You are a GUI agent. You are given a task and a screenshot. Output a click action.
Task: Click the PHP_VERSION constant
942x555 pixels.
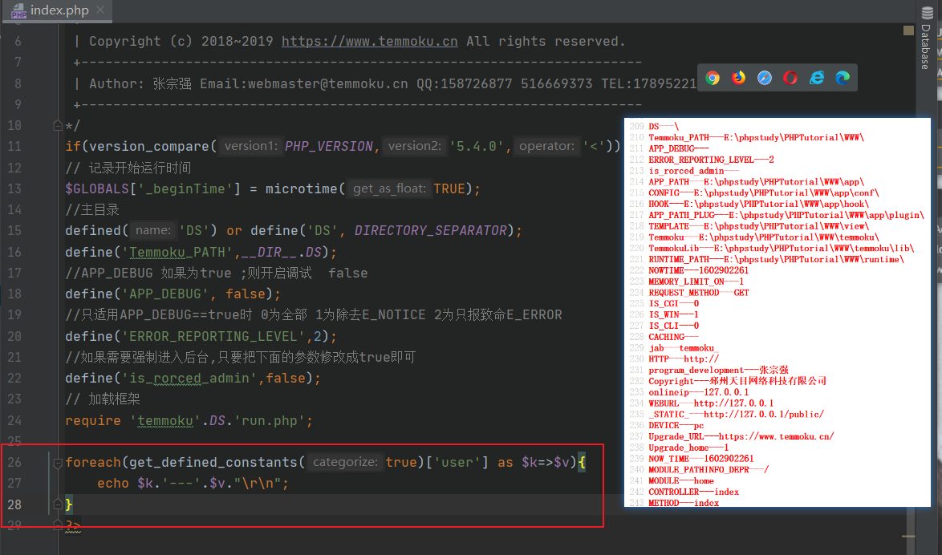tap(329, 147)
